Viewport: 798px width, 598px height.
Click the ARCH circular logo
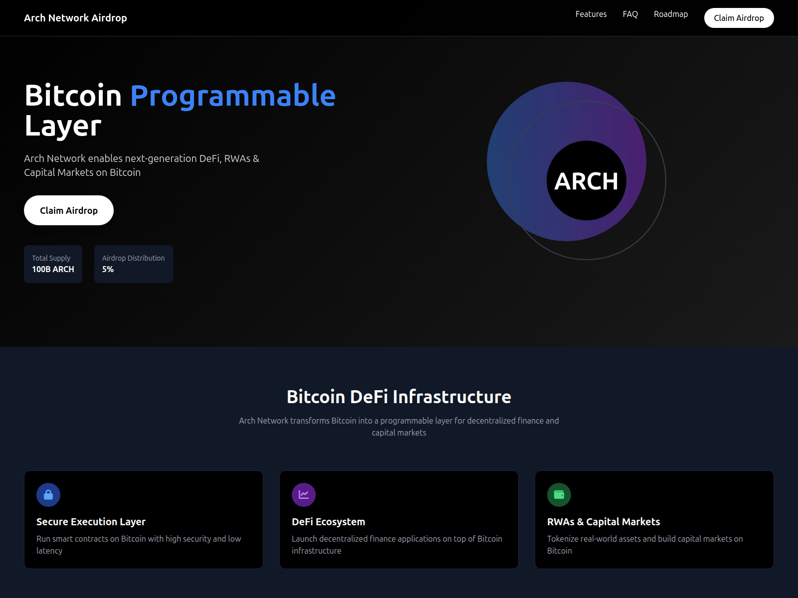(587, 180)
